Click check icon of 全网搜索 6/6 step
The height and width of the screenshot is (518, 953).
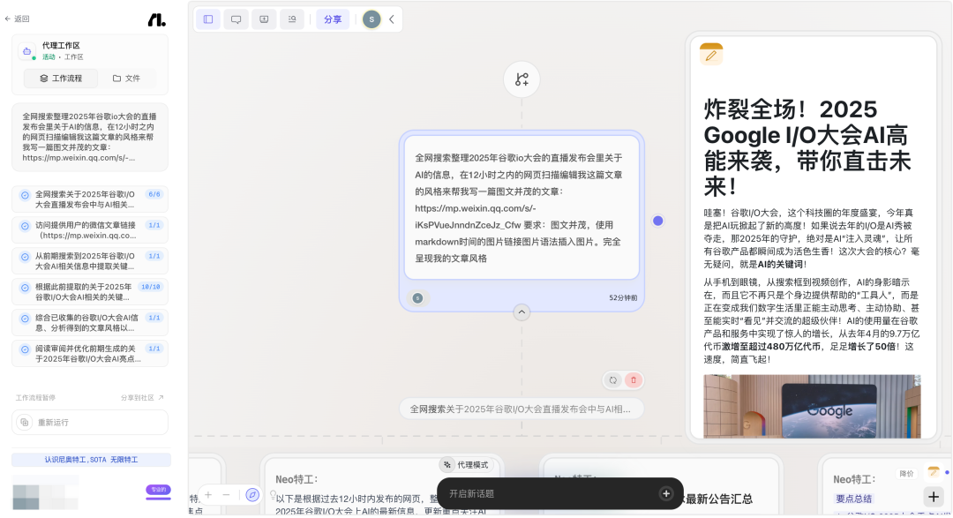tap(25, 195)
